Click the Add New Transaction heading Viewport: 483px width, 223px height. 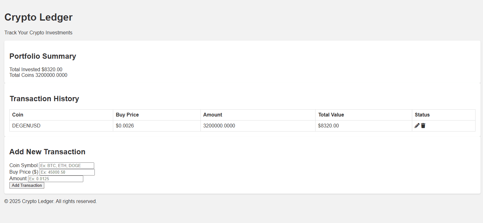(x=47, y=152)
